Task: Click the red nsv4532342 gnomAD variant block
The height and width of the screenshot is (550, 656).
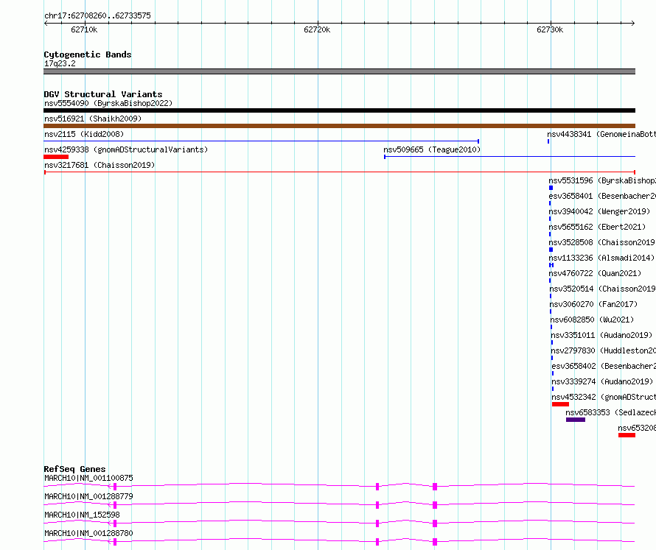Action: tap(560, 404)
